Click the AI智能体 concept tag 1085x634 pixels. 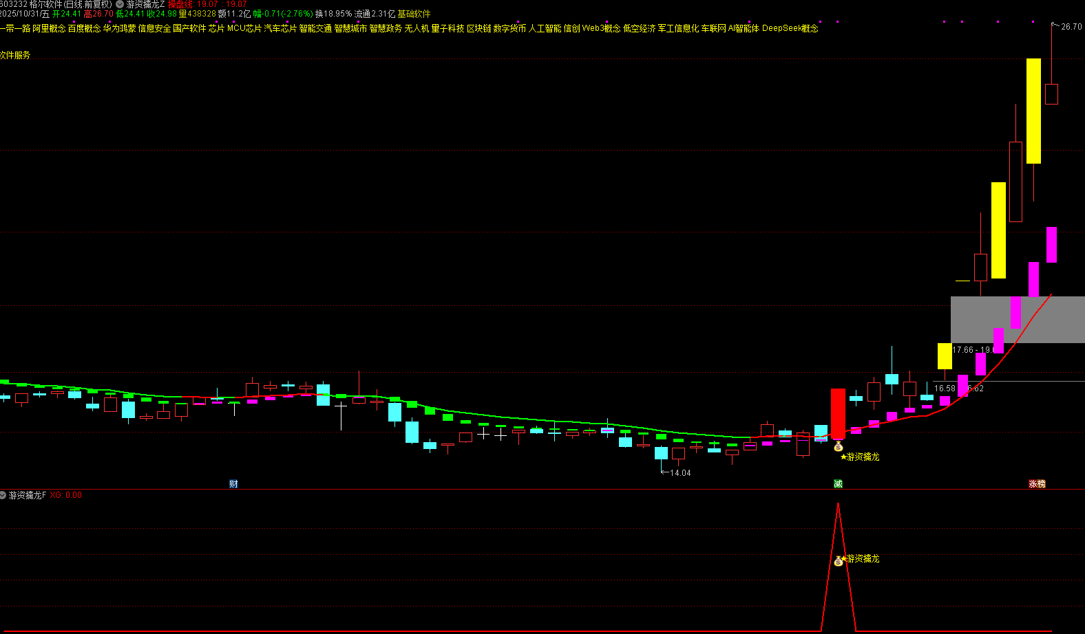744,28
